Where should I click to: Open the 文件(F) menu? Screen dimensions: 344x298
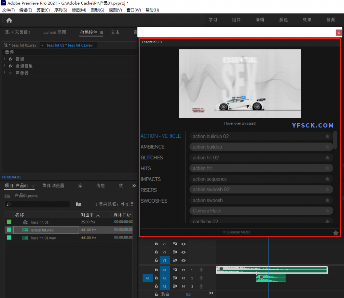[x=8, y=10]
